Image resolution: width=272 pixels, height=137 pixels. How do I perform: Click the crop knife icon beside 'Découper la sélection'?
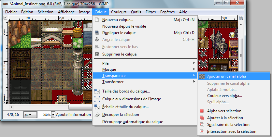tap(97, 114)
